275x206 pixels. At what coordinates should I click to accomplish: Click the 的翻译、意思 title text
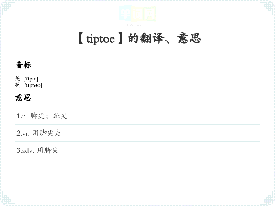click(164, 38)
